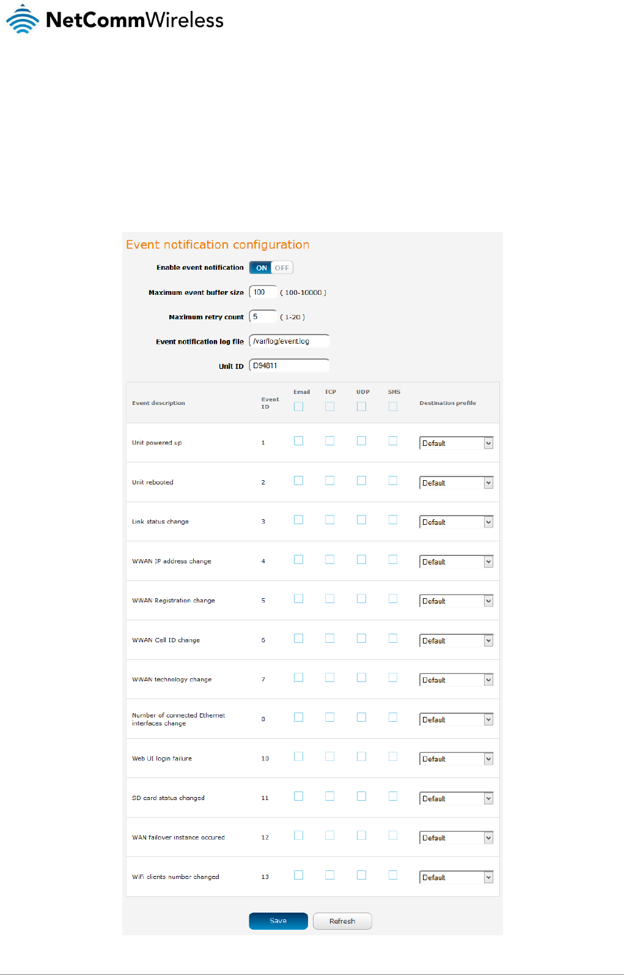Click the Refresh button
Screen dimensions: 624x975
click(342, 921)
